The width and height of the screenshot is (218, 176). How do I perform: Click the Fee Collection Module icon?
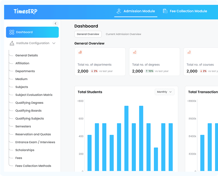(165, 11)
